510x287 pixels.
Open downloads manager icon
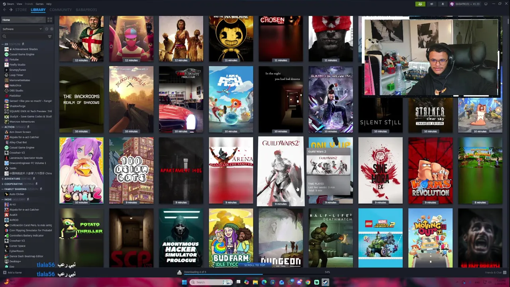pos(179,272)
